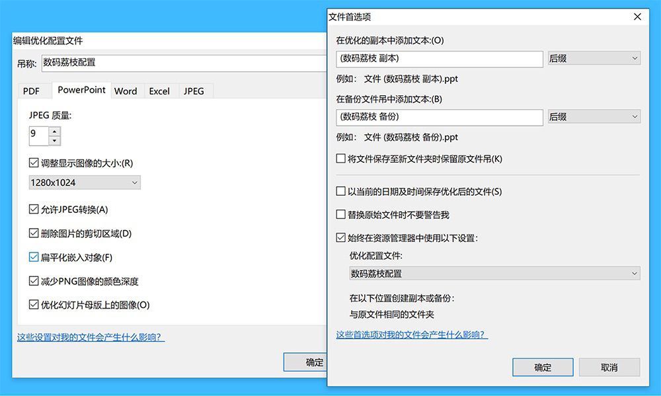Enable 替换原始文件时不要警告我 checkbox
The width and height of the screenshot is (661, 396).
click(x=340, y=215)
